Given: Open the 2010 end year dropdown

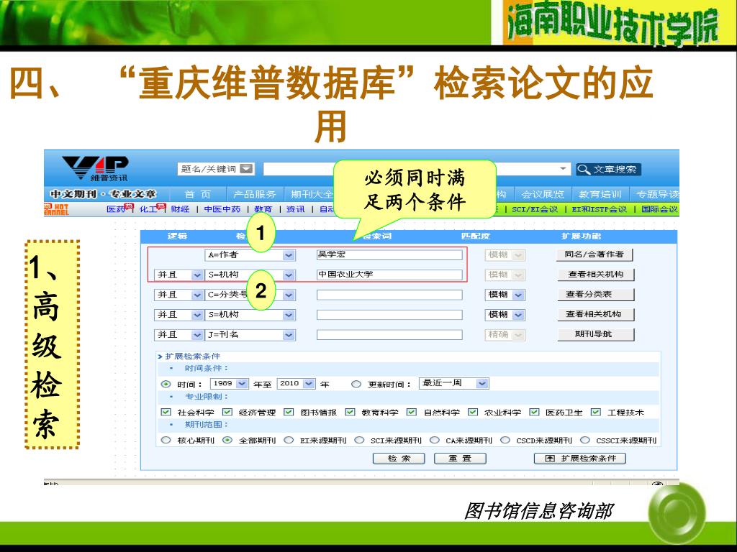Looking at the screenshot, I should [309, 384].
